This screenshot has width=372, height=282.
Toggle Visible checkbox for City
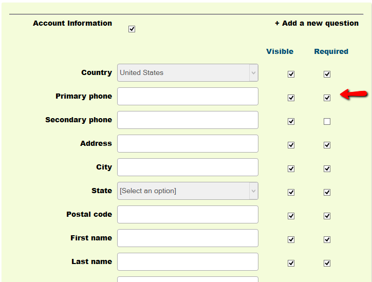point(291,168)
